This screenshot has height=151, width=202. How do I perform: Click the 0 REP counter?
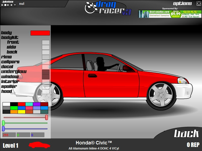click(x=193, y=145)
